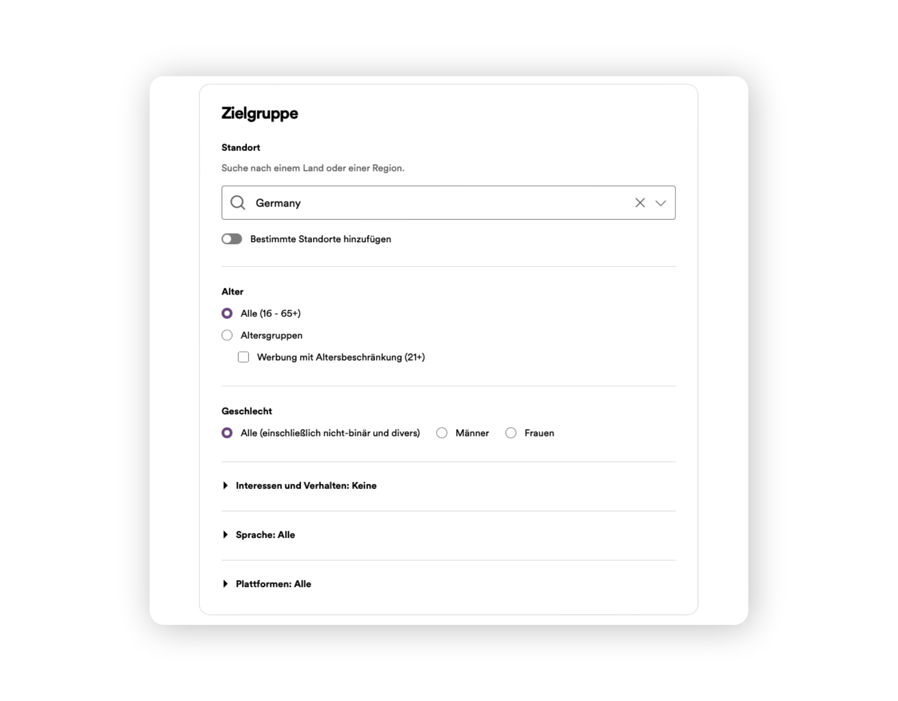
Task: Click the Werbung mit Altersbeschränkung label
Action: tap(340, 357)
